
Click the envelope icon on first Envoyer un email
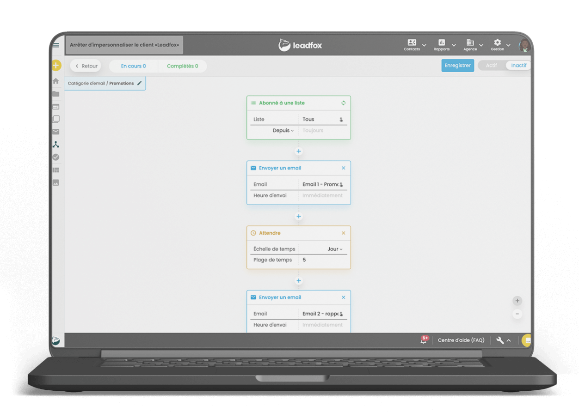click(253, 168)
